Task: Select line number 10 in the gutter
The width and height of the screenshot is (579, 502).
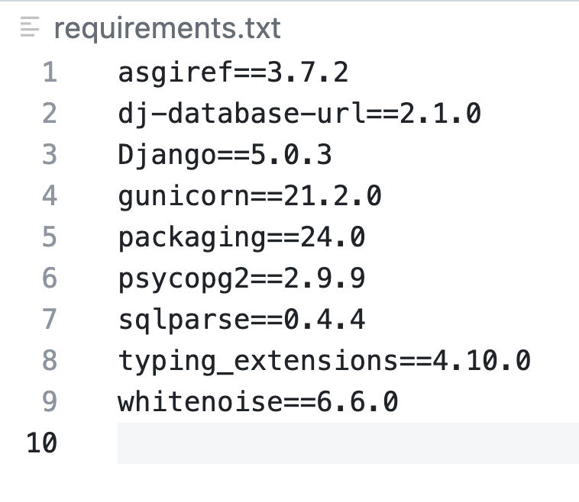Action: coord(42,443)
